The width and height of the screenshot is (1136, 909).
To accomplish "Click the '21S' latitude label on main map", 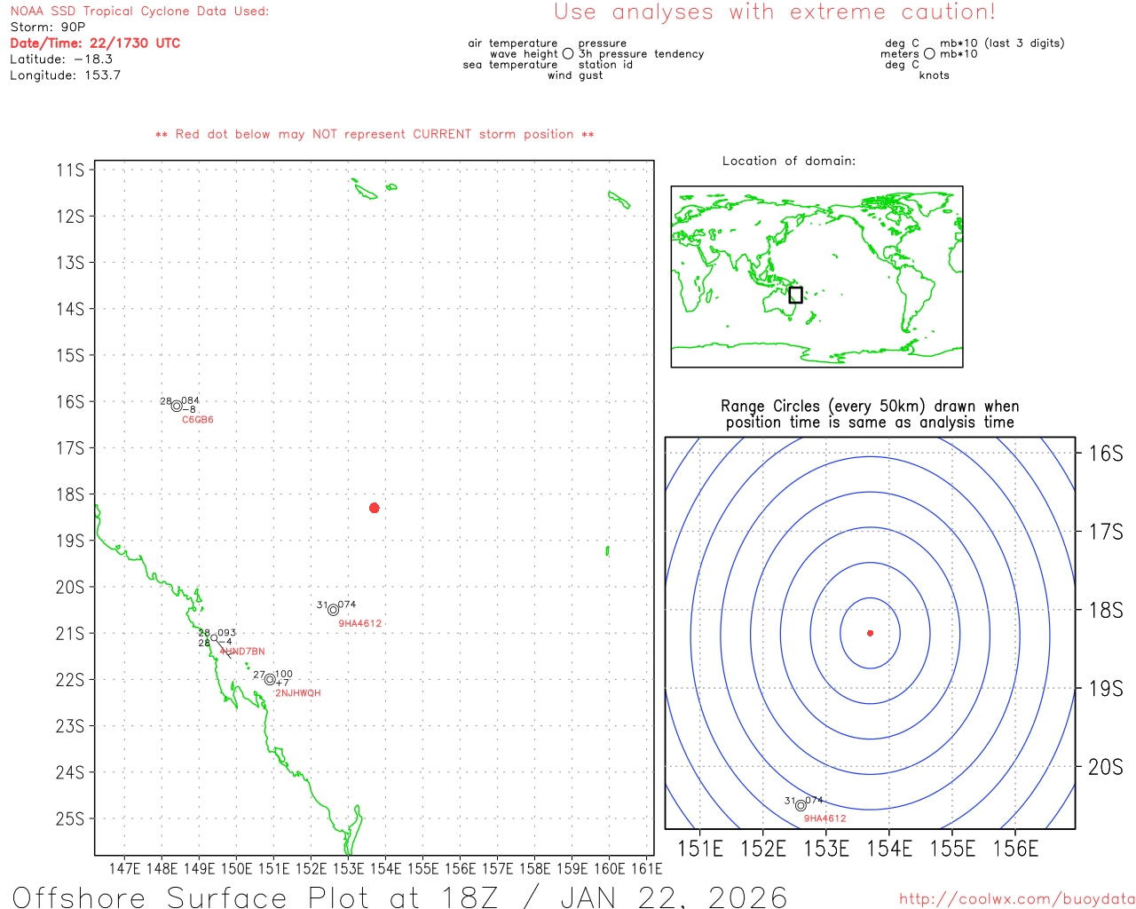I will pos(70,634).
